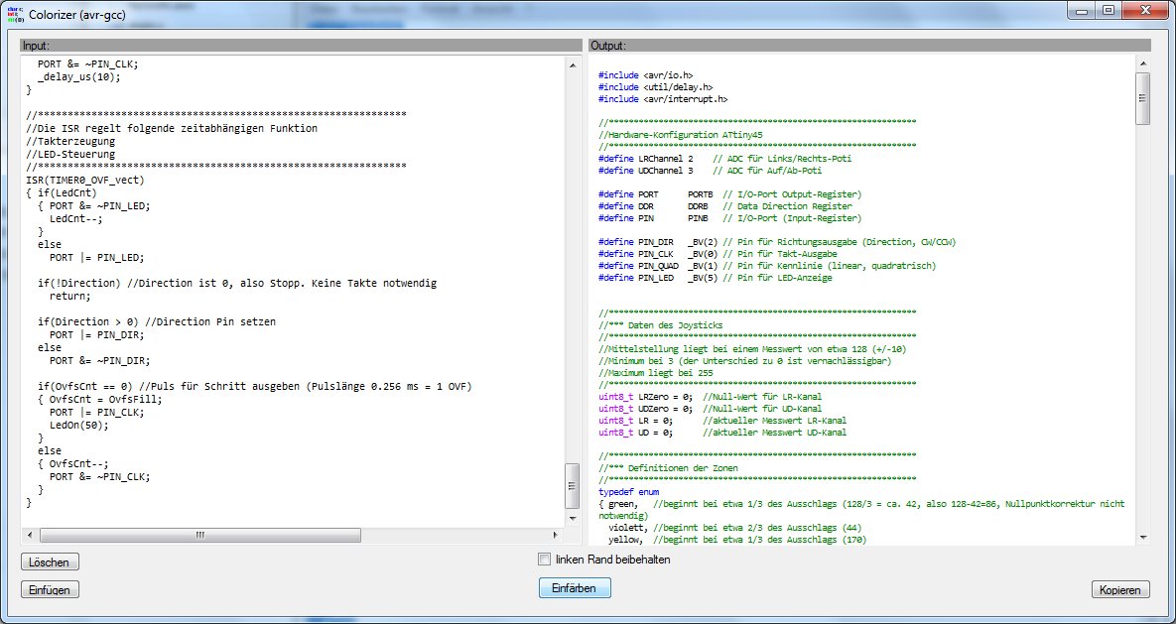Click '#include <avr/interrupt.h>' in Output
Screen dimensions: 1176x624
663,99
